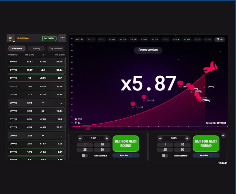Select the Live Bets tab
Viewport: 236px width, 194px height.
(17, 48)
